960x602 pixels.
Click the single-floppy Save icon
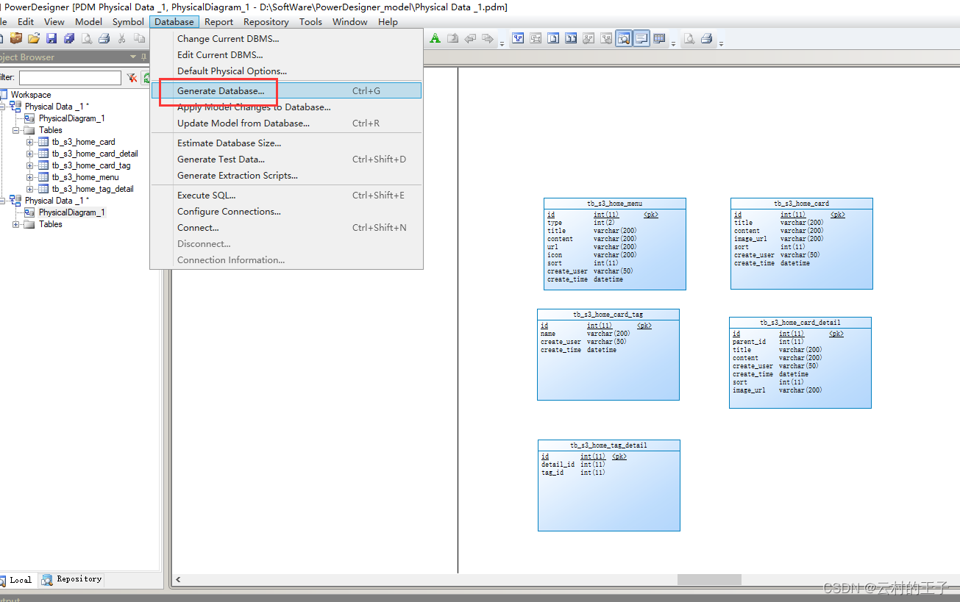click(x=51, y=38)
